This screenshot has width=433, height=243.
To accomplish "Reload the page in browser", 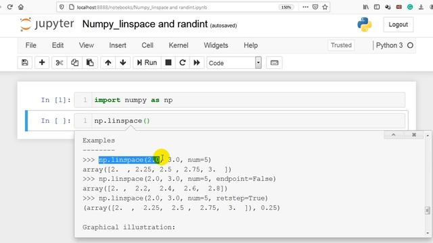I will coord(10,7).
